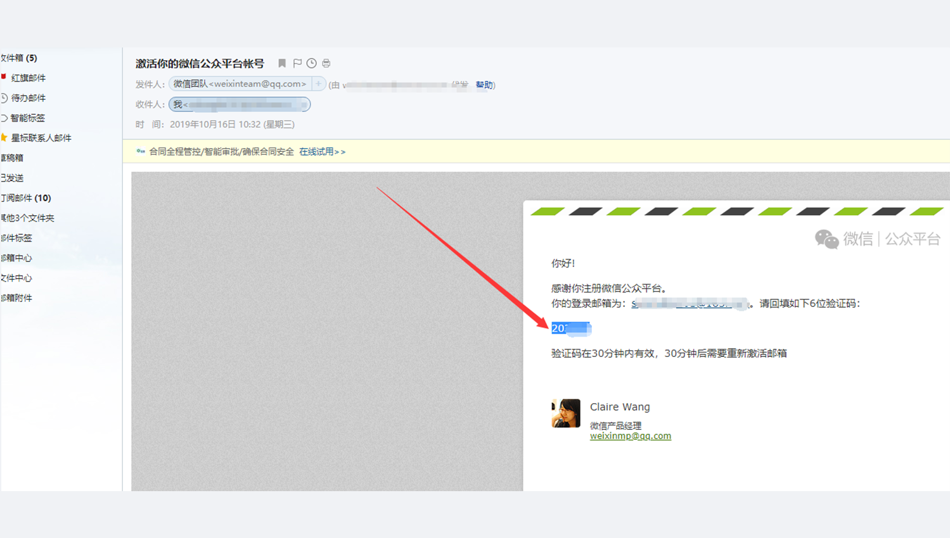Click the bookmark icon beside the email subject

tap(282, 63)
